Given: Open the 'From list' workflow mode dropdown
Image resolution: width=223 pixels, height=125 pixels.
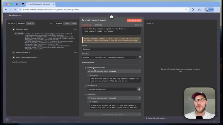Looking at the screenshot, I should [88, 57].
